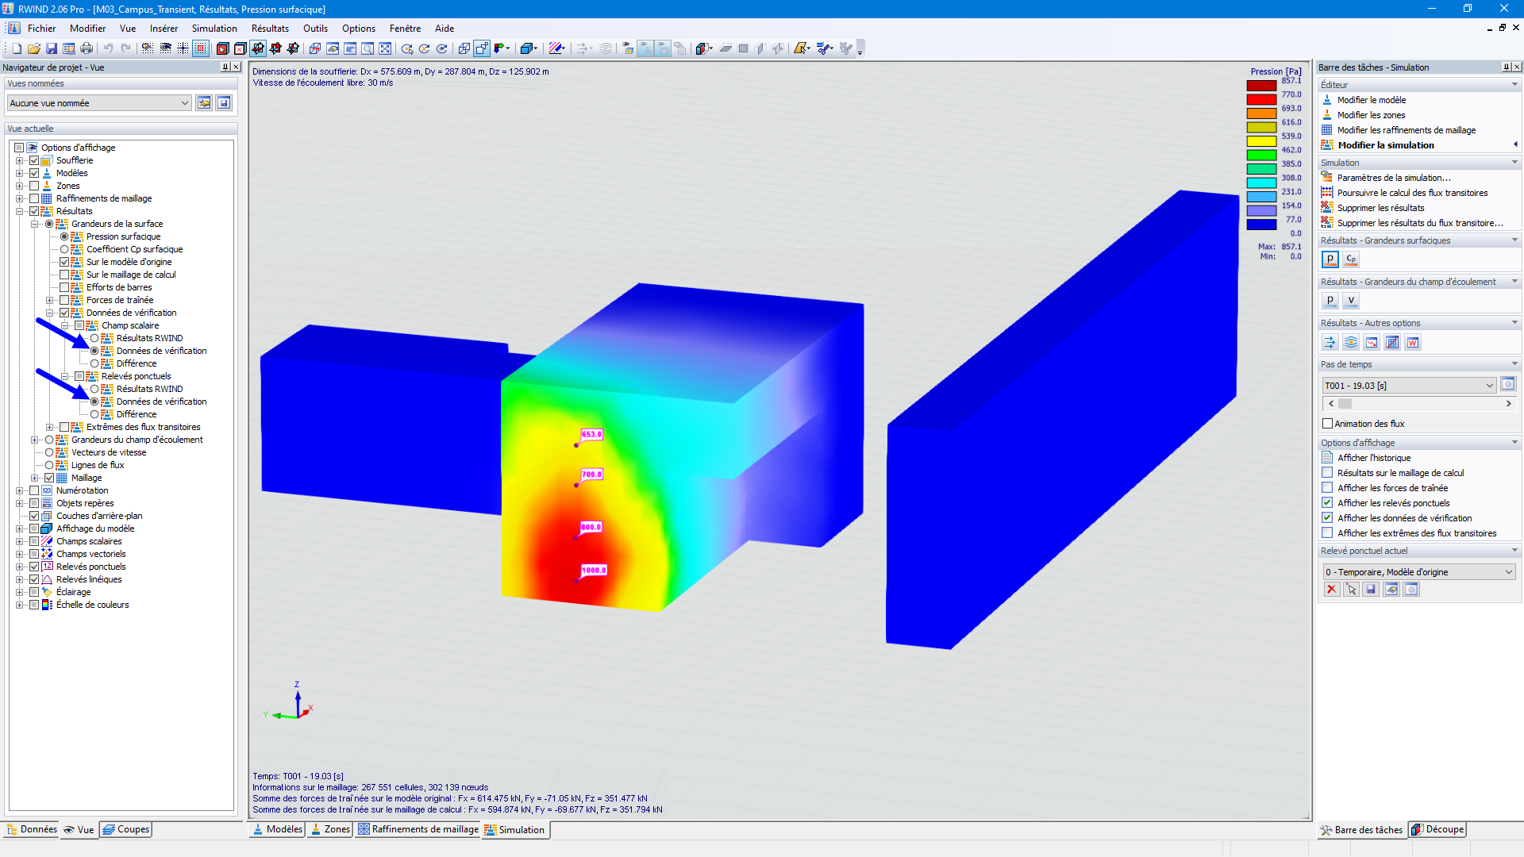1524x857 pixels.
Task: Click the time step settings icon beside T001
Action: (x=1508, y=385)
